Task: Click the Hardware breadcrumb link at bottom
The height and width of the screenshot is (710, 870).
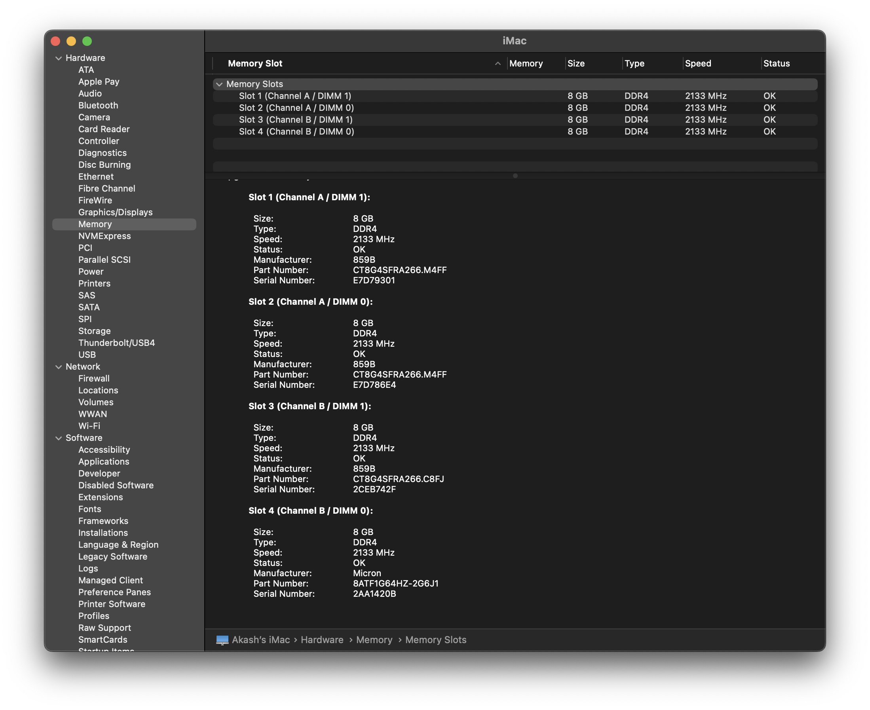Action: click(x=322, y=639)
